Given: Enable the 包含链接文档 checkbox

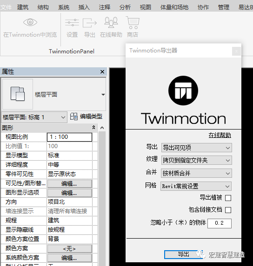Looking at the screenshot, I should tap(228, 210).
